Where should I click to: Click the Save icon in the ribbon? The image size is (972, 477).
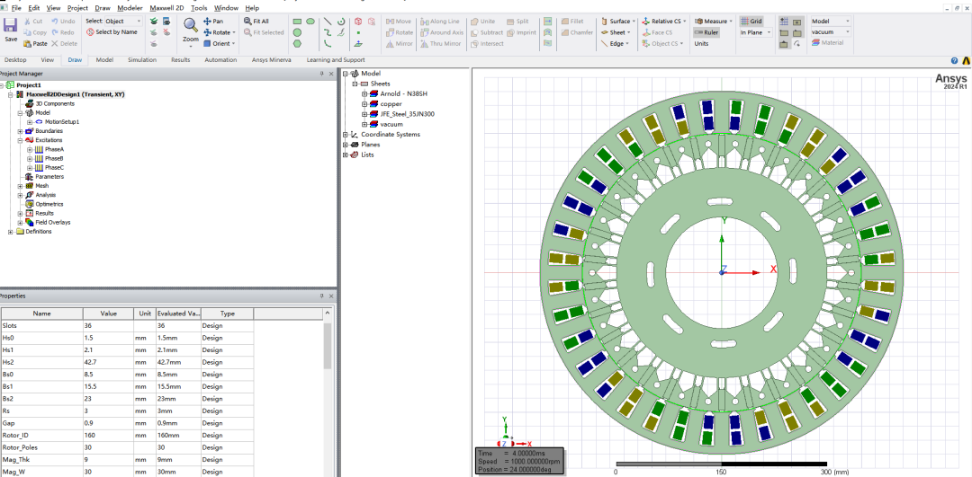click(x=11, y=27)
